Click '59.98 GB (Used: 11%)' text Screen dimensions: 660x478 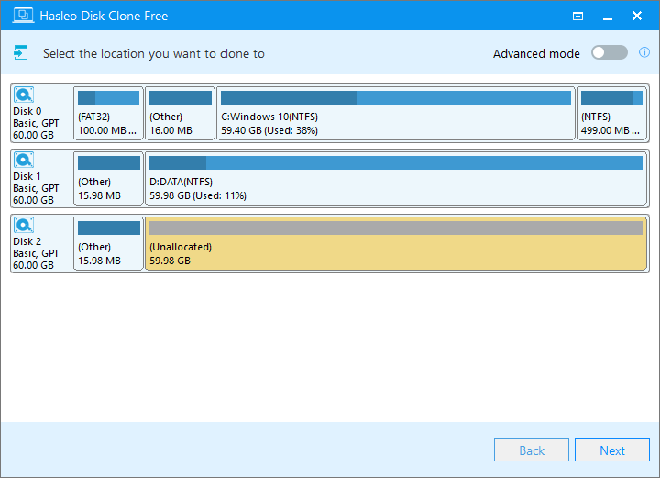(198, 195)
